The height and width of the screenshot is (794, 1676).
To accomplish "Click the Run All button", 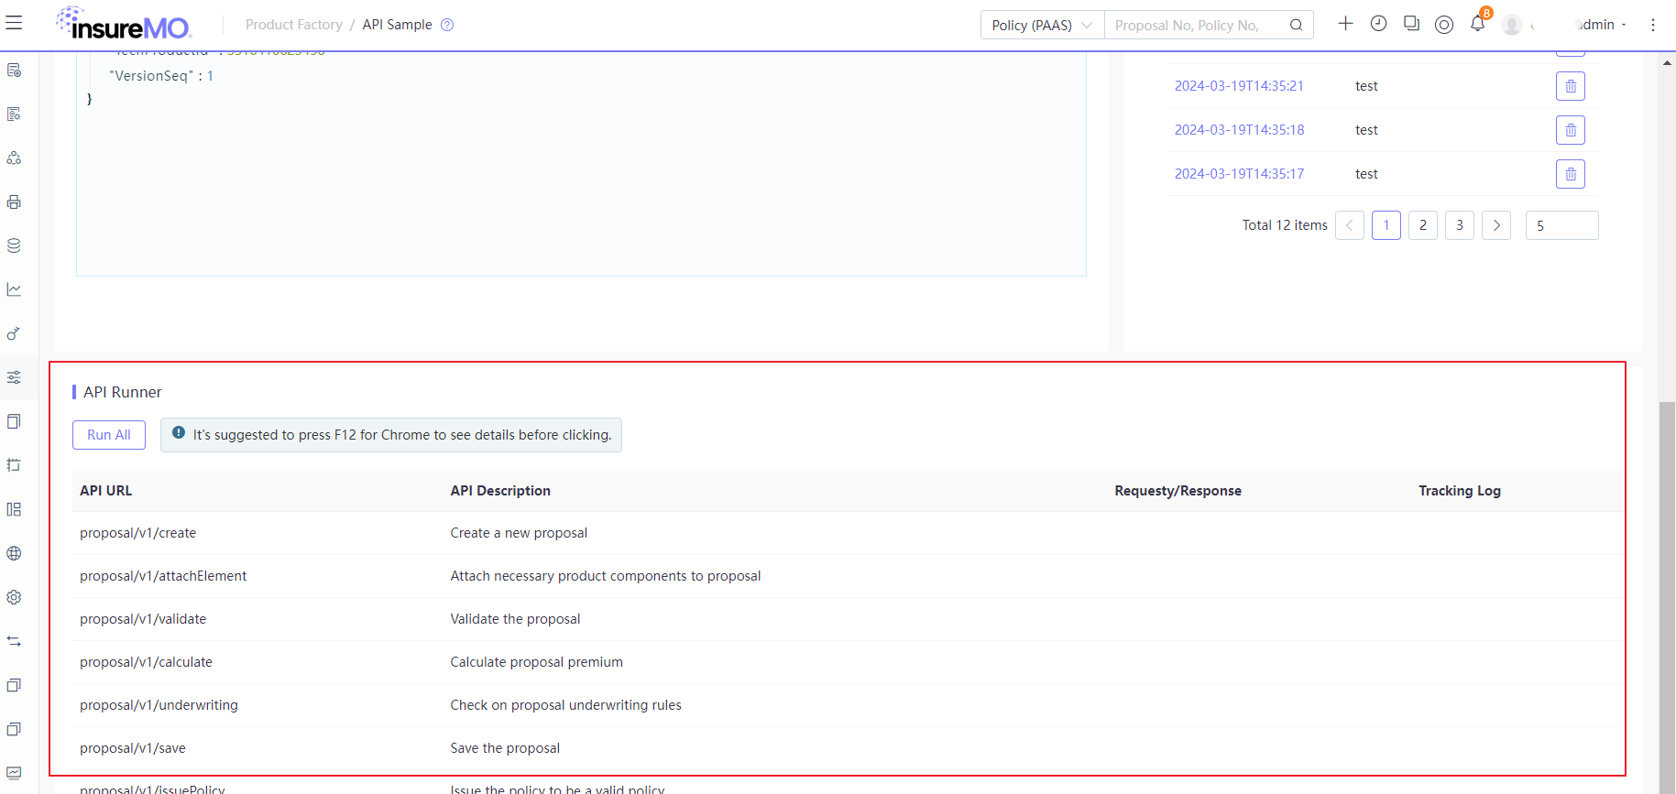I will tap(109, 435).
